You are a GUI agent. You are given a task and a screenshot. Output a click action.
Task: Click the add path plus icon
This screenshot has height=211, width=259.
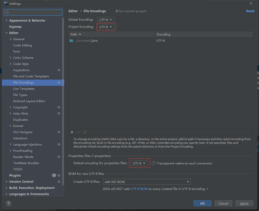pos(72,132)
